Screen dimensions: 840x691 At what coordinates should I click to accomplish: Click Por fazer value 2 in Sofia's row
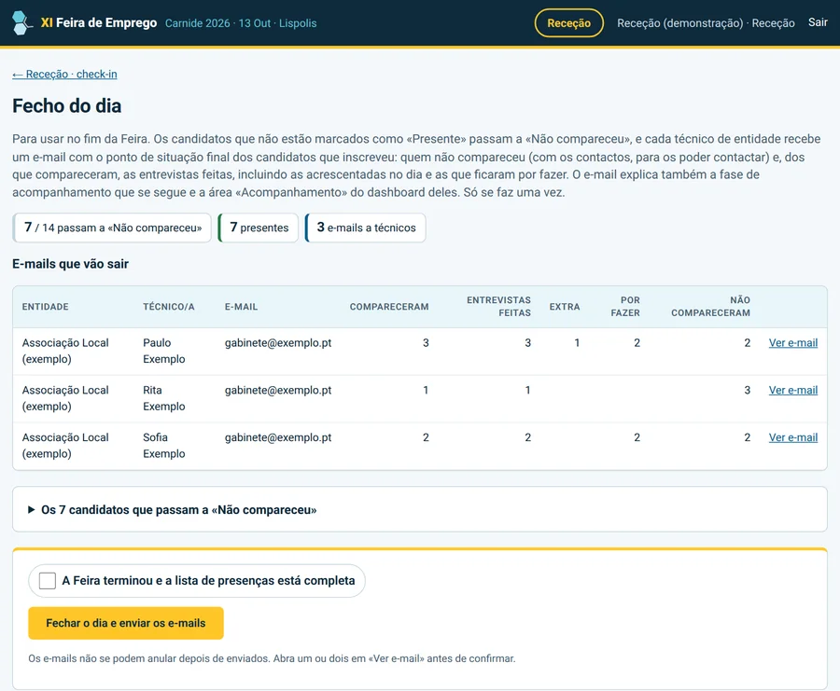click(637, 437)
